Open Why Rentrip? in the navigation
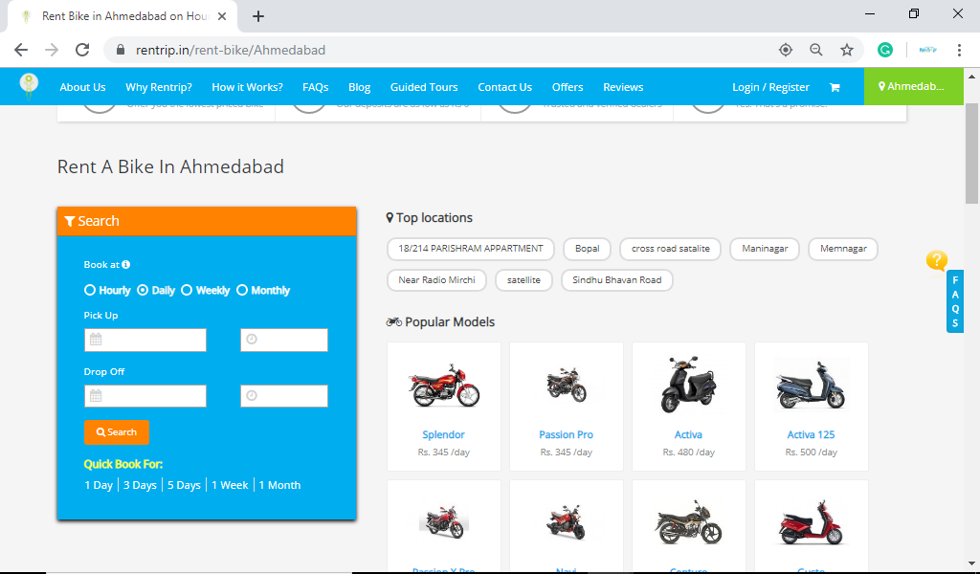This screenshot has width=980, height=574. 159,87
